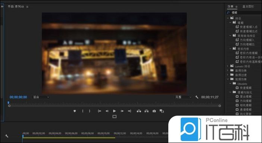Screen dimensions: 262x143
Task: Open the 效果 panel menu icon
Action: click(237, 7)
